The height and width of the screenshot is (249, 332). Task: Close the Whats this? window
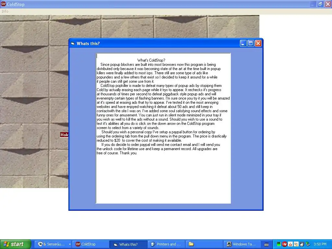[258, 43]
